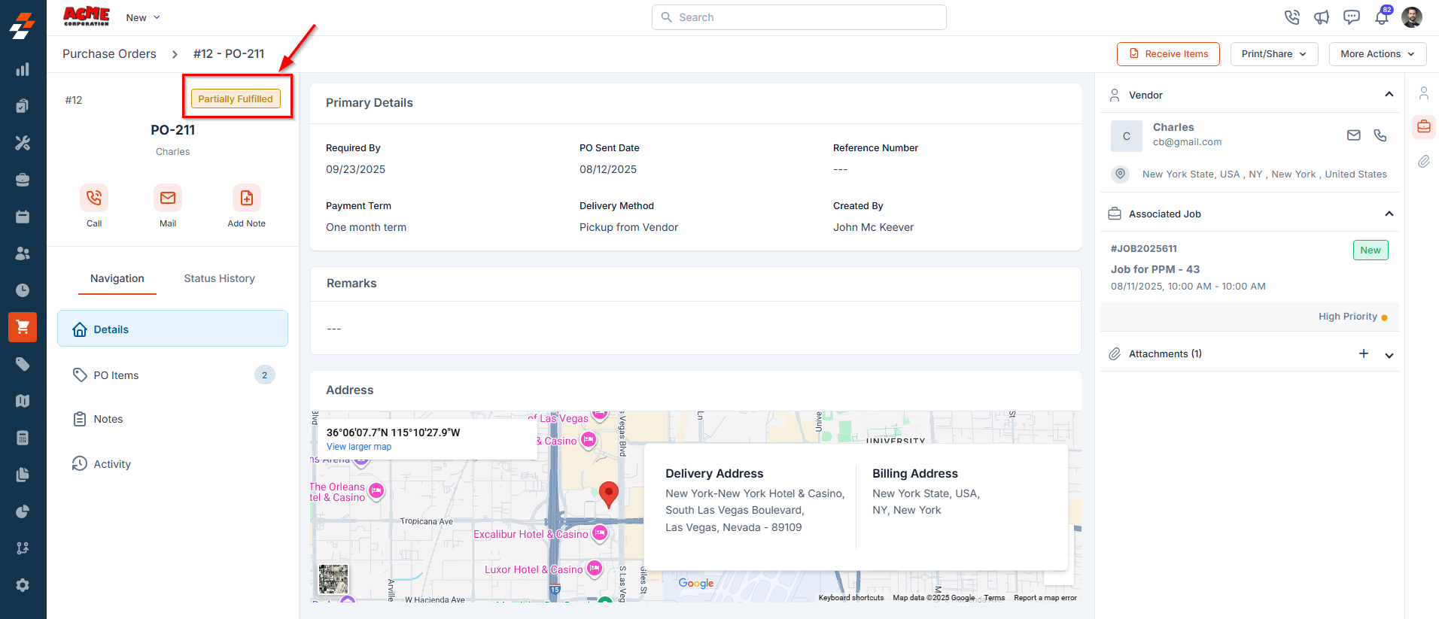Click the red location pin on map
Screen dimensions: 1439x619
pyautogui.click(x=609, y=495)
